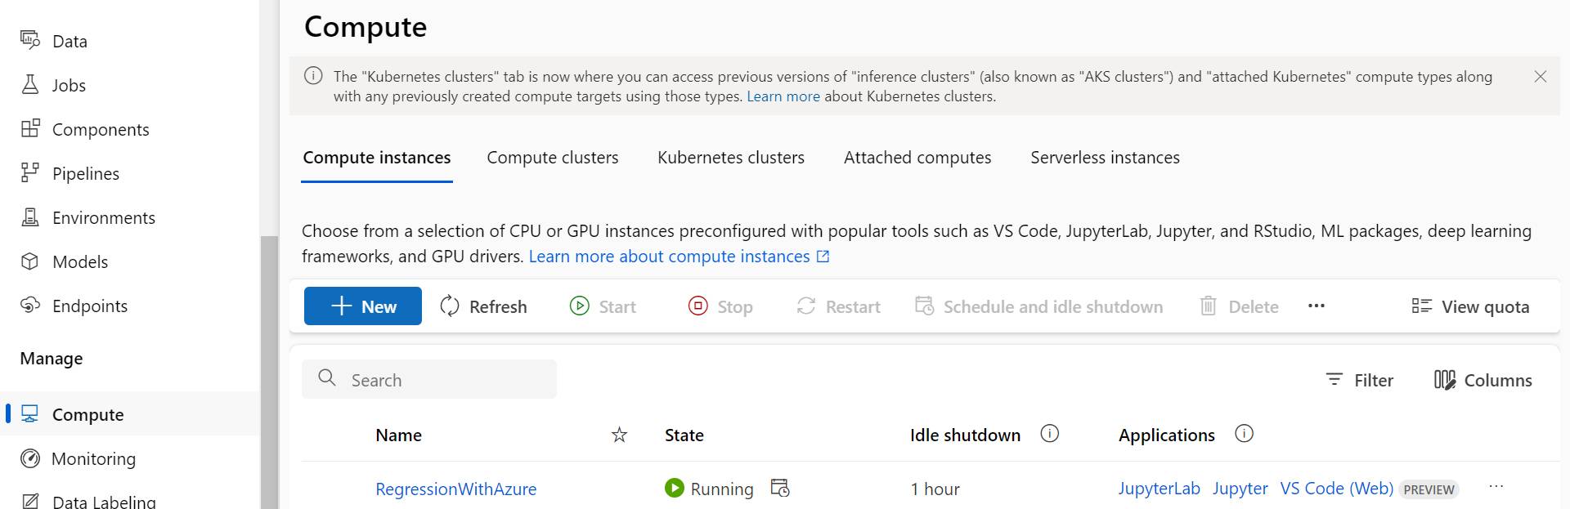Open row actions ellipsis for RegressionWithAzure
This screenshot has height=509, width=1570.
tap(1496, 486)
